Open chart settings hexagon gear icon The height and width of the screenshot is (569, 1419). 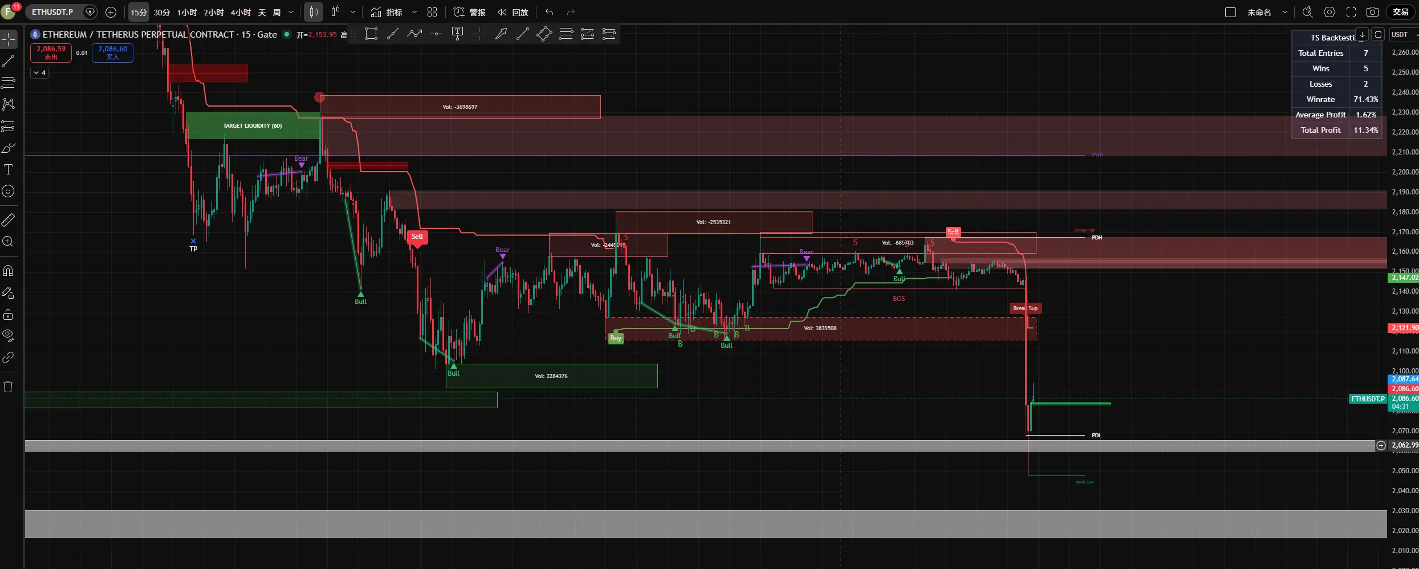[1329, 12]
